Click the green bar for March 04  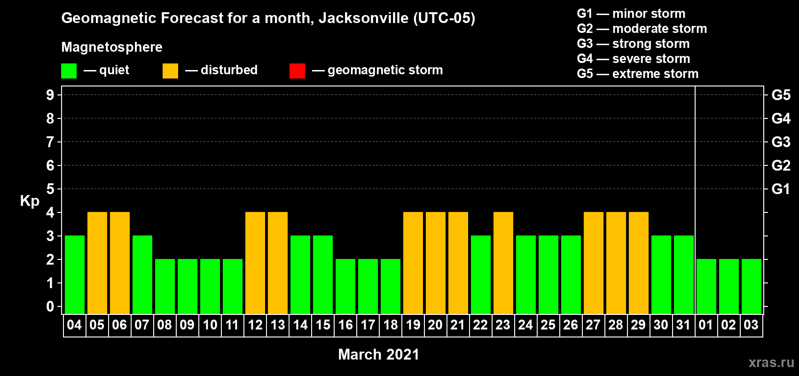pos(75,274)
